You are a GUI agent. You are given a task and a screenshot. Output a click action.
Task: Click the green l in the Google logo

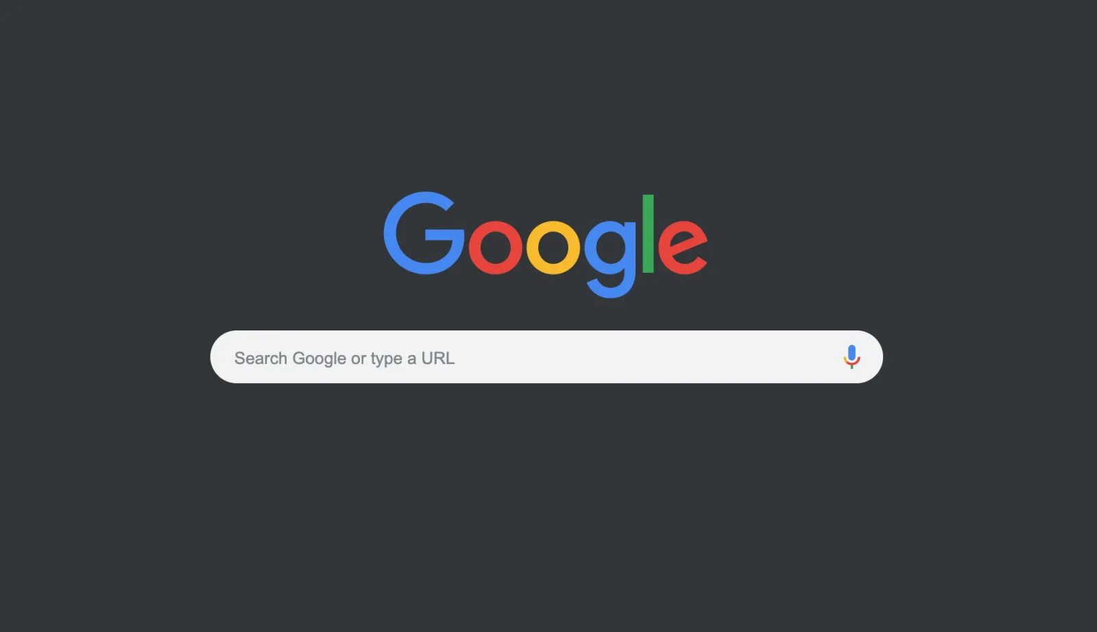click(x=648, y=234)
